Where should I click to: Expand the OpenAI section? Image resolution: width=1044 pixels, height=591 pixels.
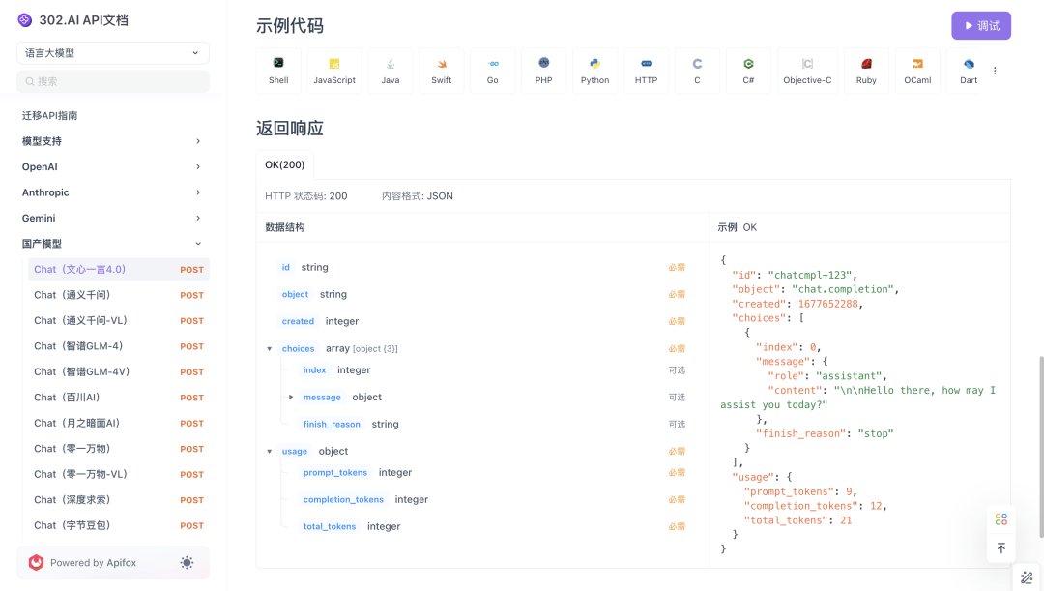pyautogui.click(x=112, y=166)
